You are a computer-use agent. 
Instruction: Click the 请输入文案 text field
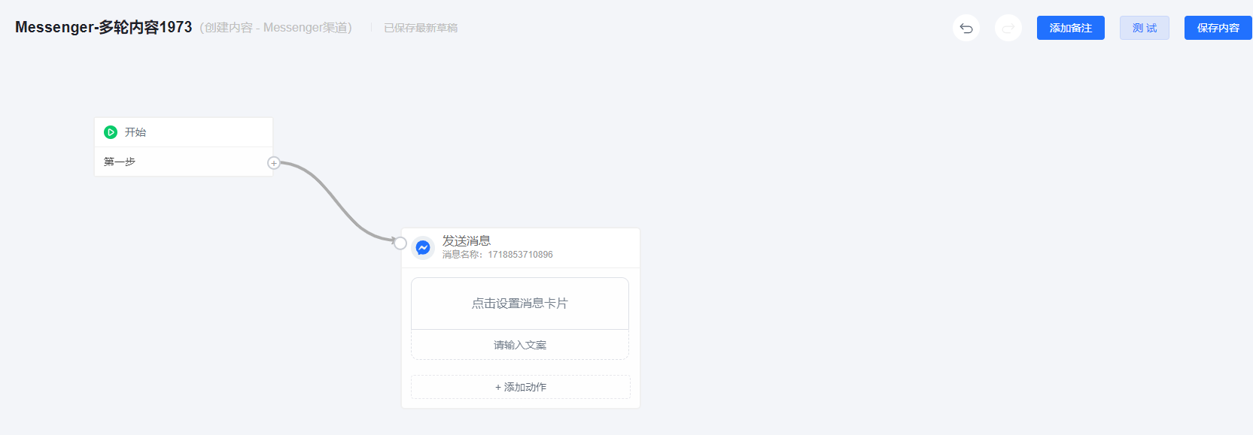click(520, 345)
